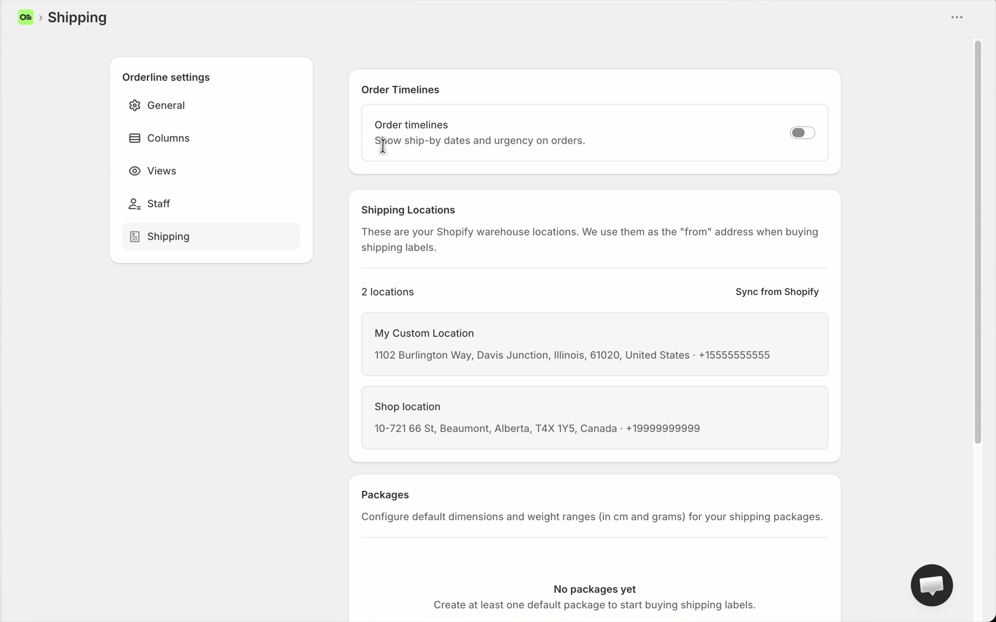Image resolution: width=996 pixels, height=622 pixels.
Task: Click the Shopify warehouse locations description
Action: coord(590,239)
